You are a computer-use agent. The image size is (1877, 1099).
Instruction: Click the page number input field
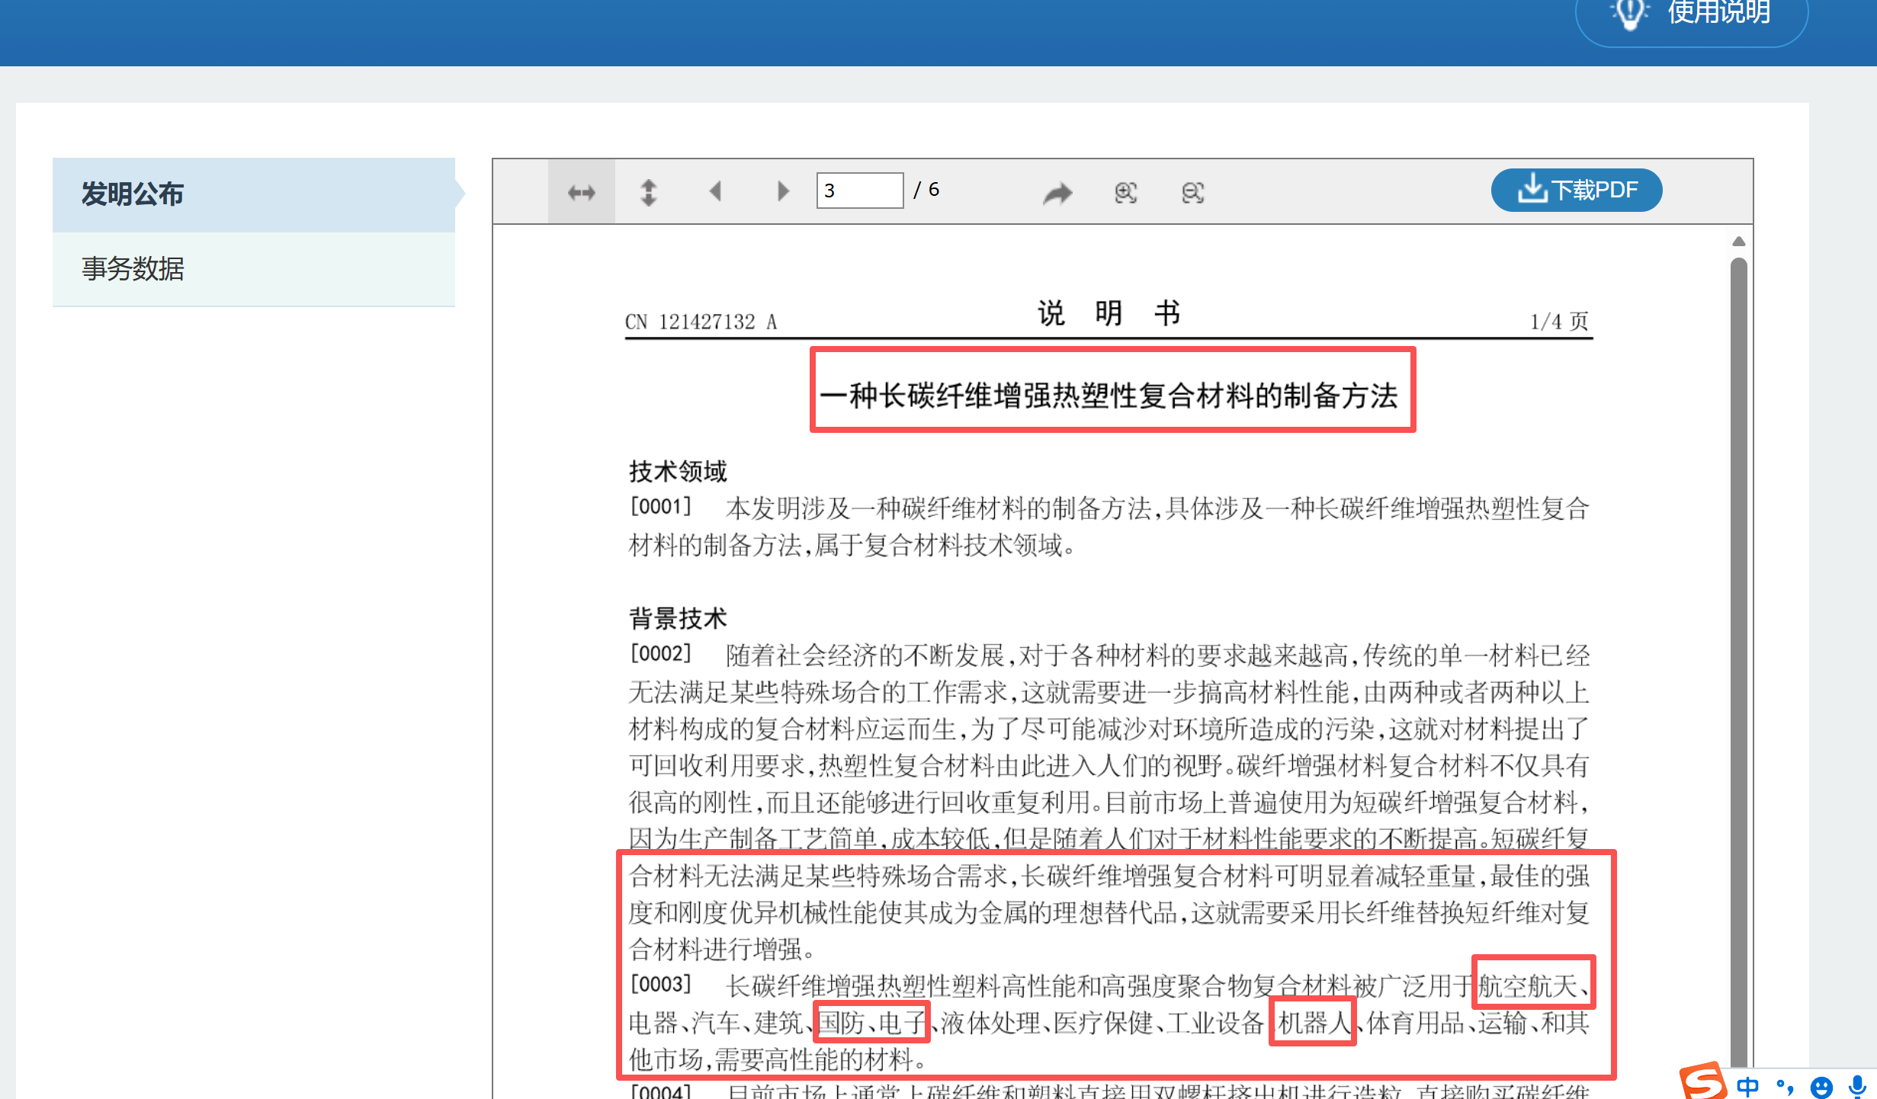point(859,191)
